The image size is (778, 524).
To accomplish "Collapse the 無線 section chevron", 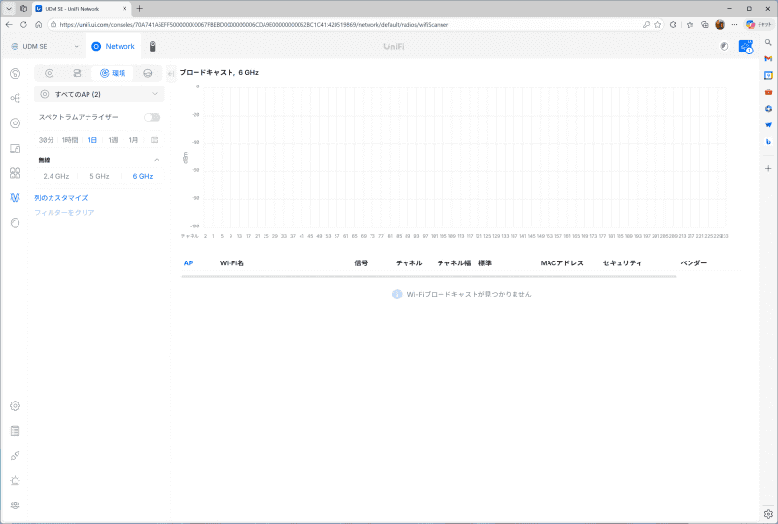I will [157, 160].
